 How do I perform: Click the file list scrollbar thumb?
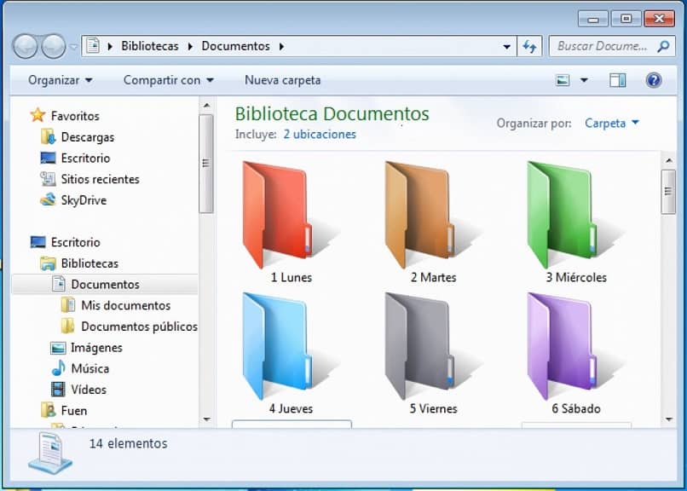point(668,192)
